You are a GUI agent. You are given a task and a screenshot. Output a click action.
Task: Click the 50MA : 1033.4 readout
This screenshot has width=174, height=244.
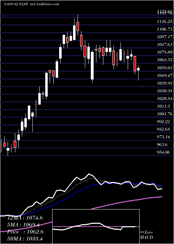(x=25, y=239)
